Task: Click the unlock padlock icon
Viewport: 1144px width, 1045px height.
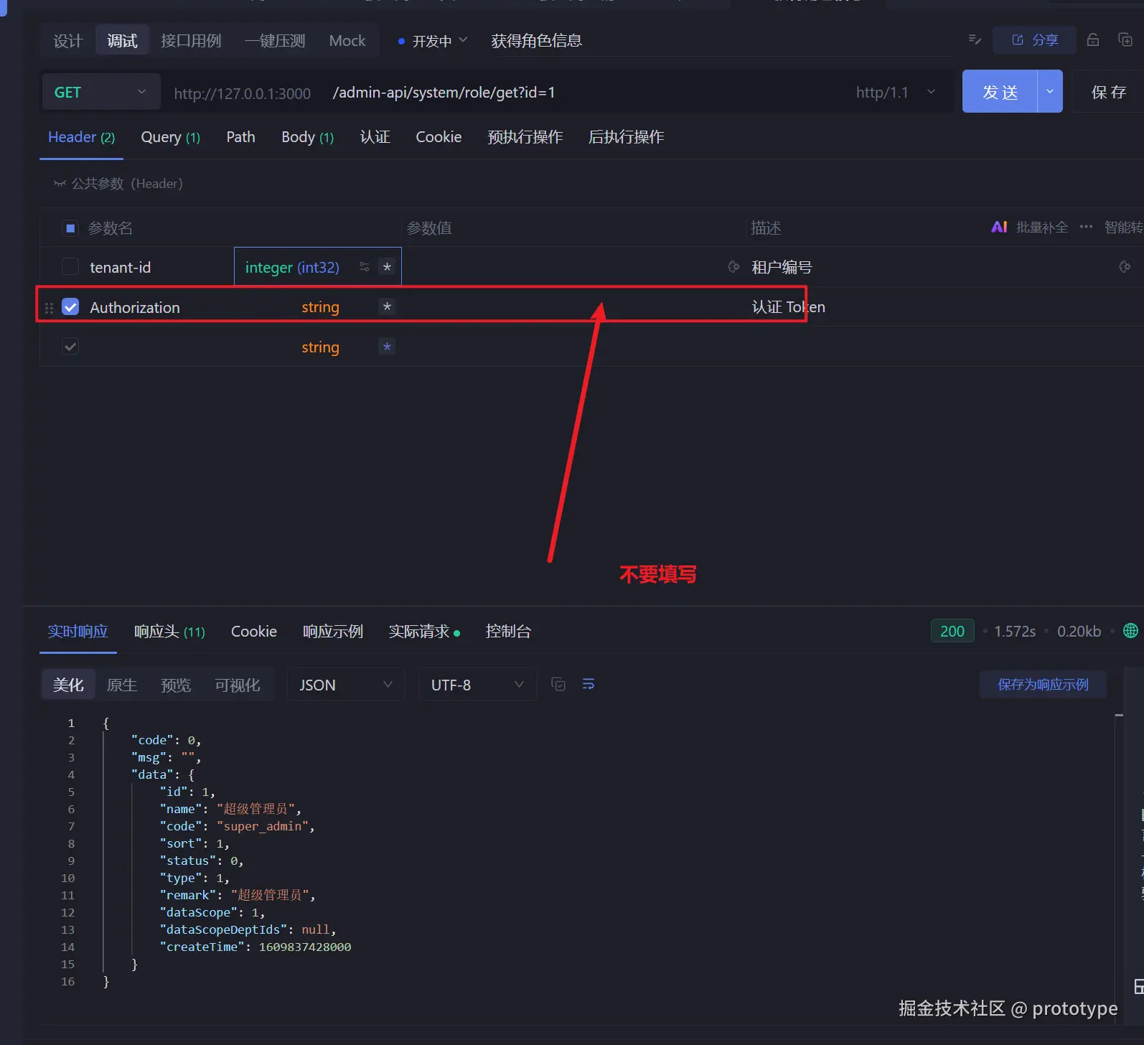Action: click(x=1093, y=39)
